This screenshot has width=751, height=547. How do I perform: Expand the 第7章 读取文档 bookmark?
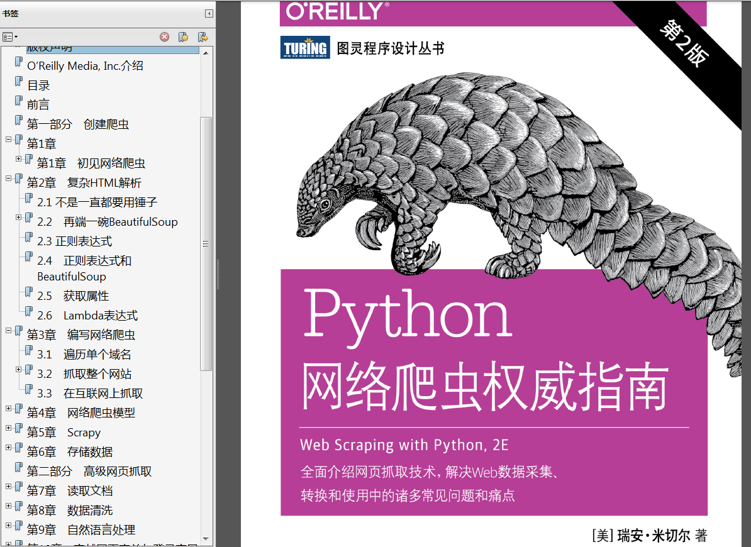pos(8,486)
